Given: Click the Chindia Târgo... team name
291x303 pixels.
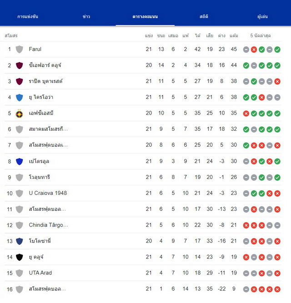Looking at the screenshot, I should [48, 225].
